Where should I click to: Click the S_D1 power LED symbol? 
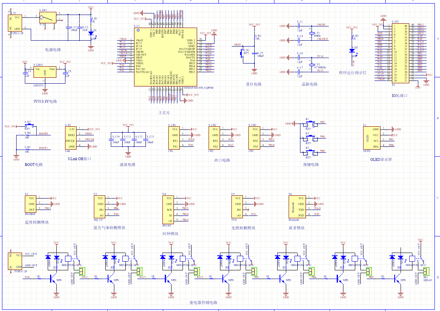[91, 33]
